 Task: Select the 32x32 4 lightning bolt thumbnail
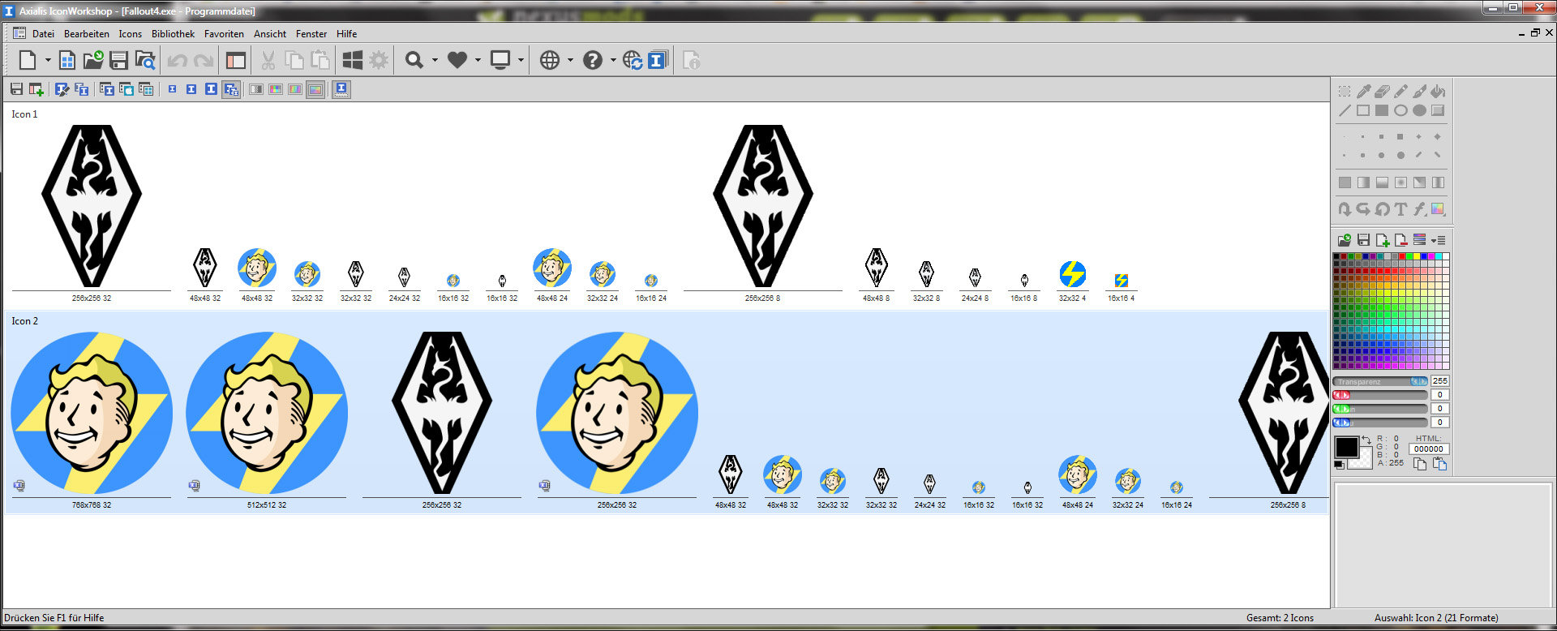1072,274
